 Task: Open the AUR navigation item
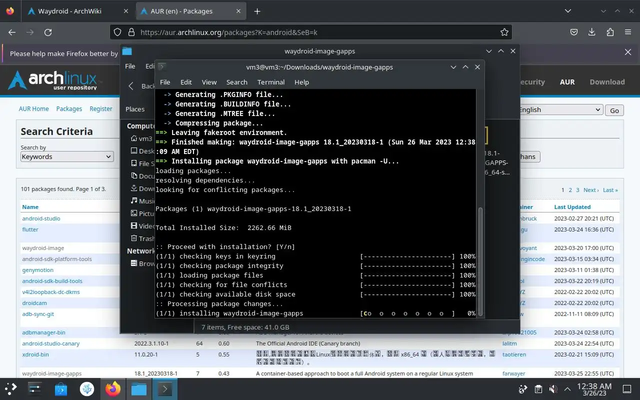[x=567, y=82]
